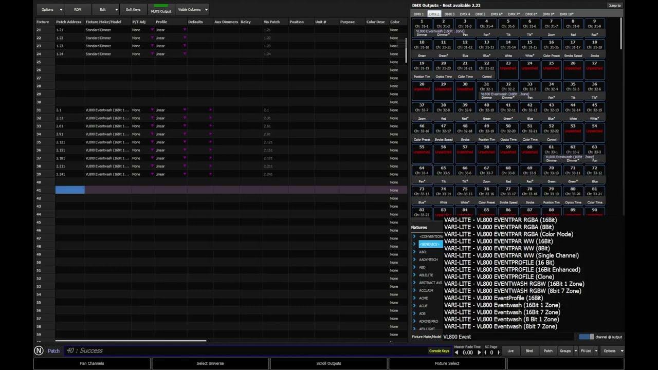Switch to the DMX 5 tab
The height and width of the screenshot is (370, 658).
pyautogui.click(x=481, y=14)
